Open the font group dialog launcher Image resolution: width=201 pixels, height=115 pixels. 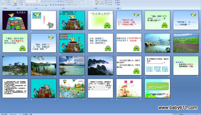[x=48, y=8]
